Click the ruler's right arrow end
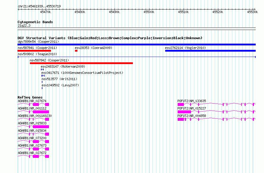This screenshot has width=264, height=173. (255, 9)
